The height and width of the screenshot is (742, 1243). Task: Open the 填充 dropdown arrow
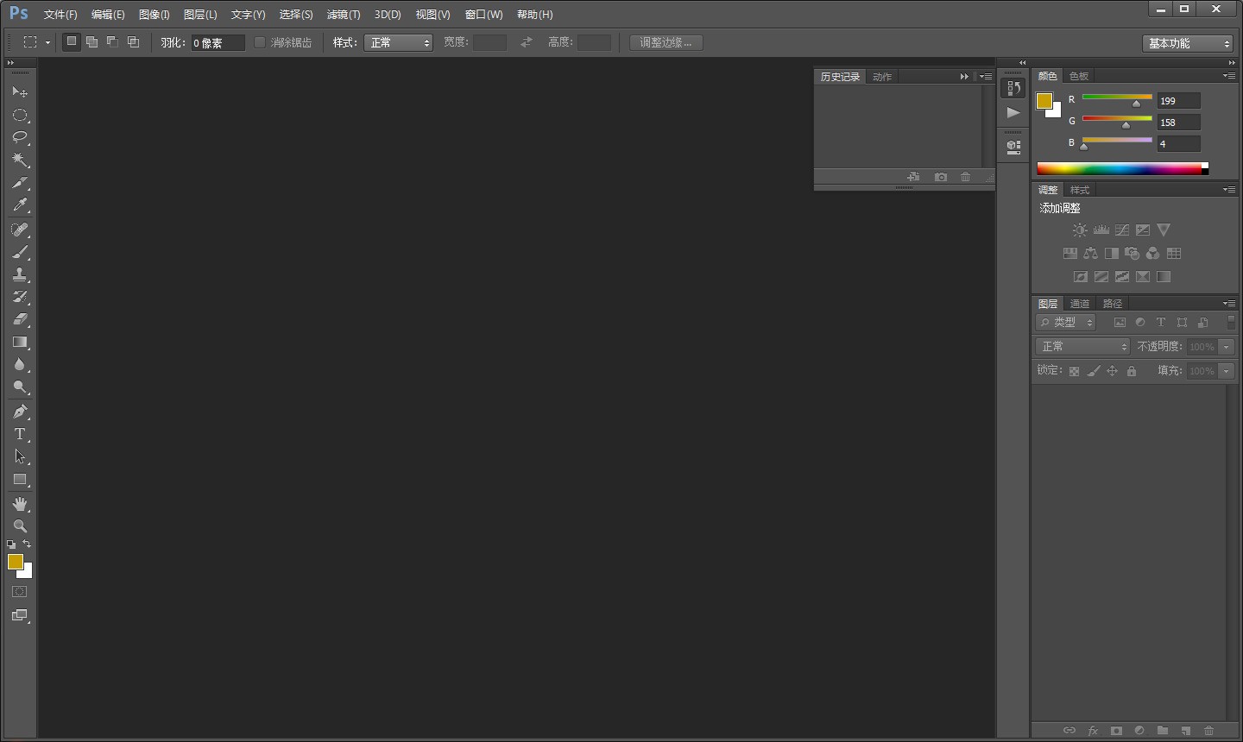click(x=1227, y=371)
